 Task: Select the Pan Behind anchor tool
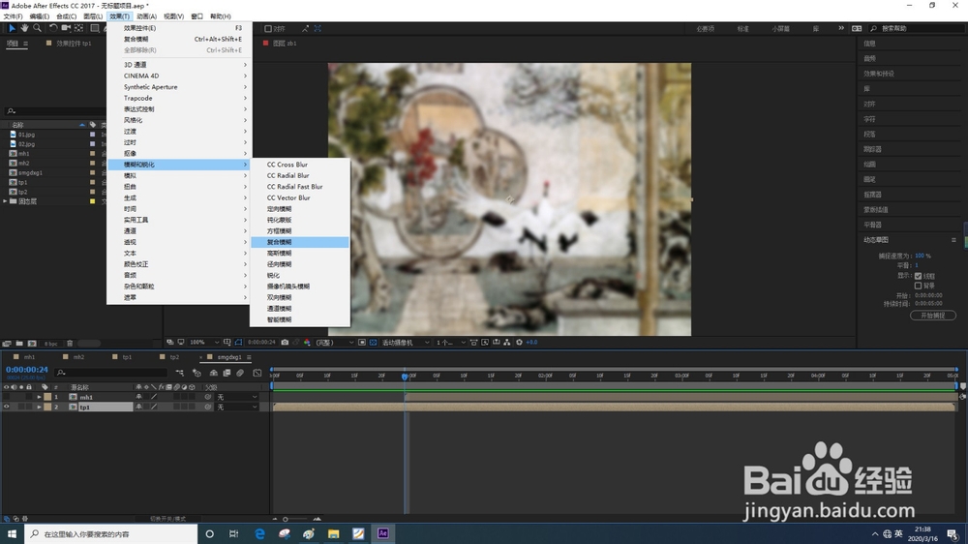click(x=79, y=28)
